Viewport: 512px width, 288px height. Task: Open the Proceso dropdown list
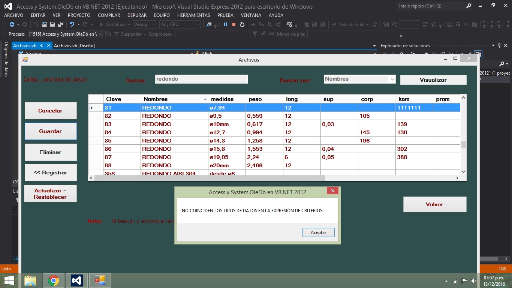point(65,34)
